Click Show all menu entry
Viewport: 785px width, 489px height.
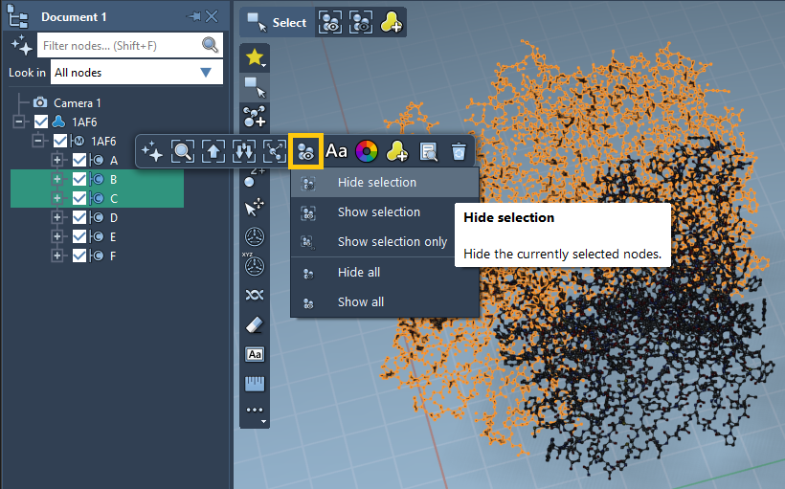tap(361, 301)
